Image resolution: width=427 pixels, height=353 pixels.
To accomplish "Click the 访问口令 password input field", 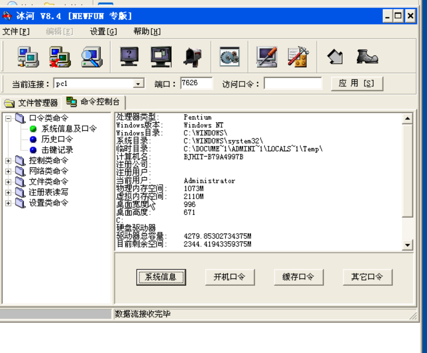I will tap(293, 83).
